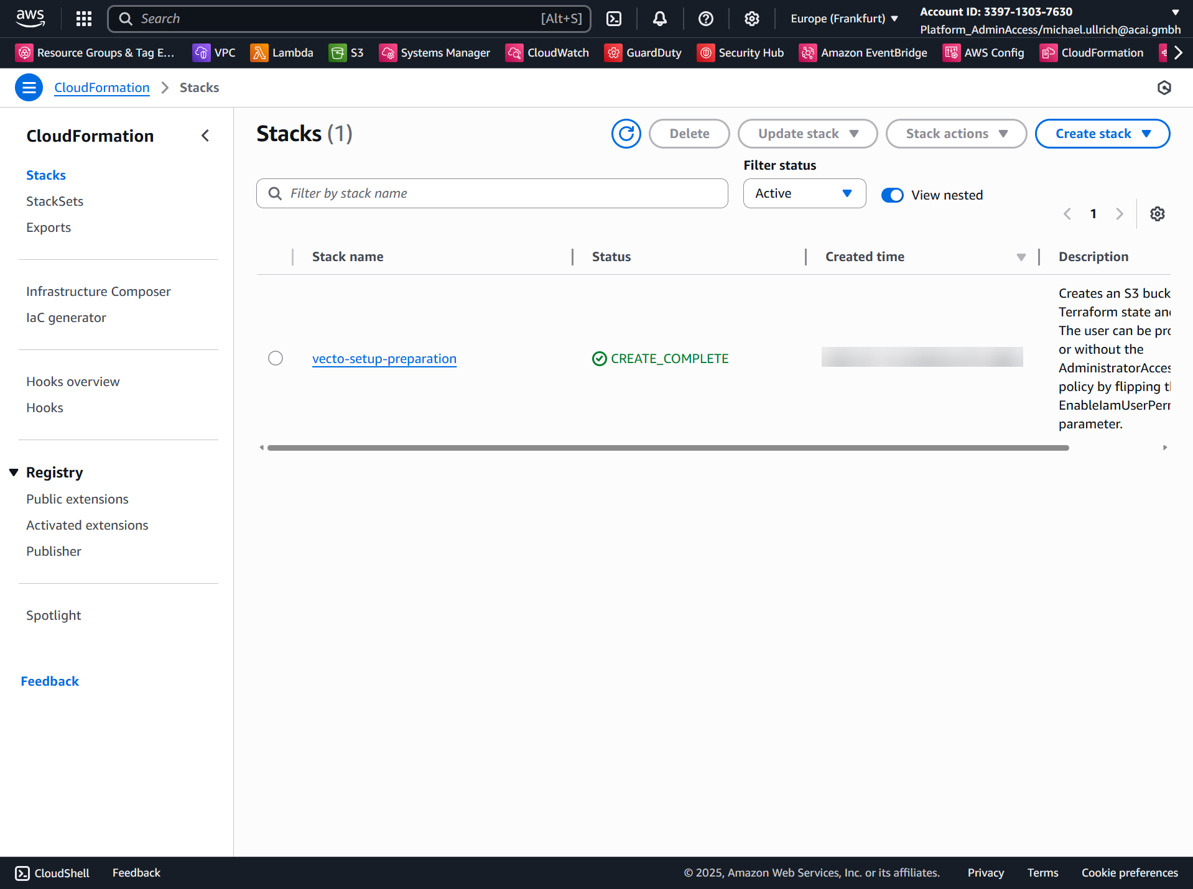Open the hexagon panel icon near breadcrumbs
Screen dimensions: 1193x889
pyautogui.click(x=1164, y=88)
